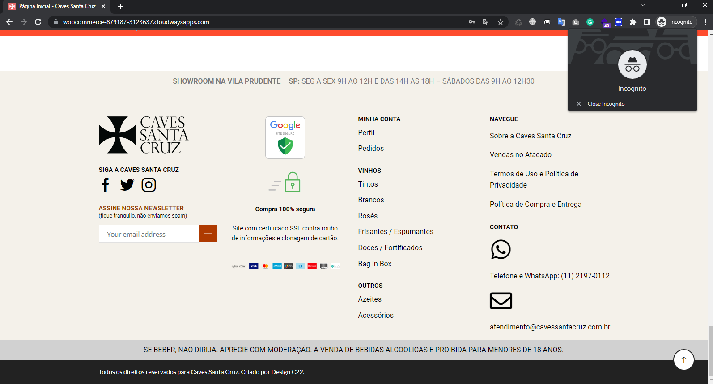Click the ASSINE NOSSA NEWSLETTER heading
Viewport: 713px width, 384px height.
[141, 208]
